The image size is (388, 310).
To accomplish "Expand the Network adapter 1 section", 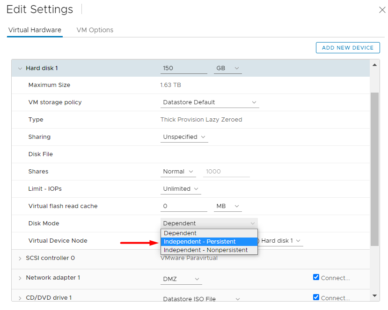I will click(x=20, y=278).
